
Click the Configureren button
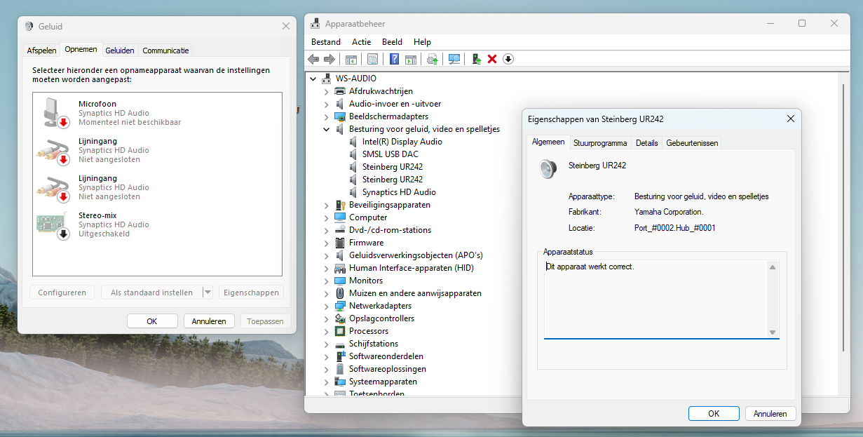click(x=62, y=293)
